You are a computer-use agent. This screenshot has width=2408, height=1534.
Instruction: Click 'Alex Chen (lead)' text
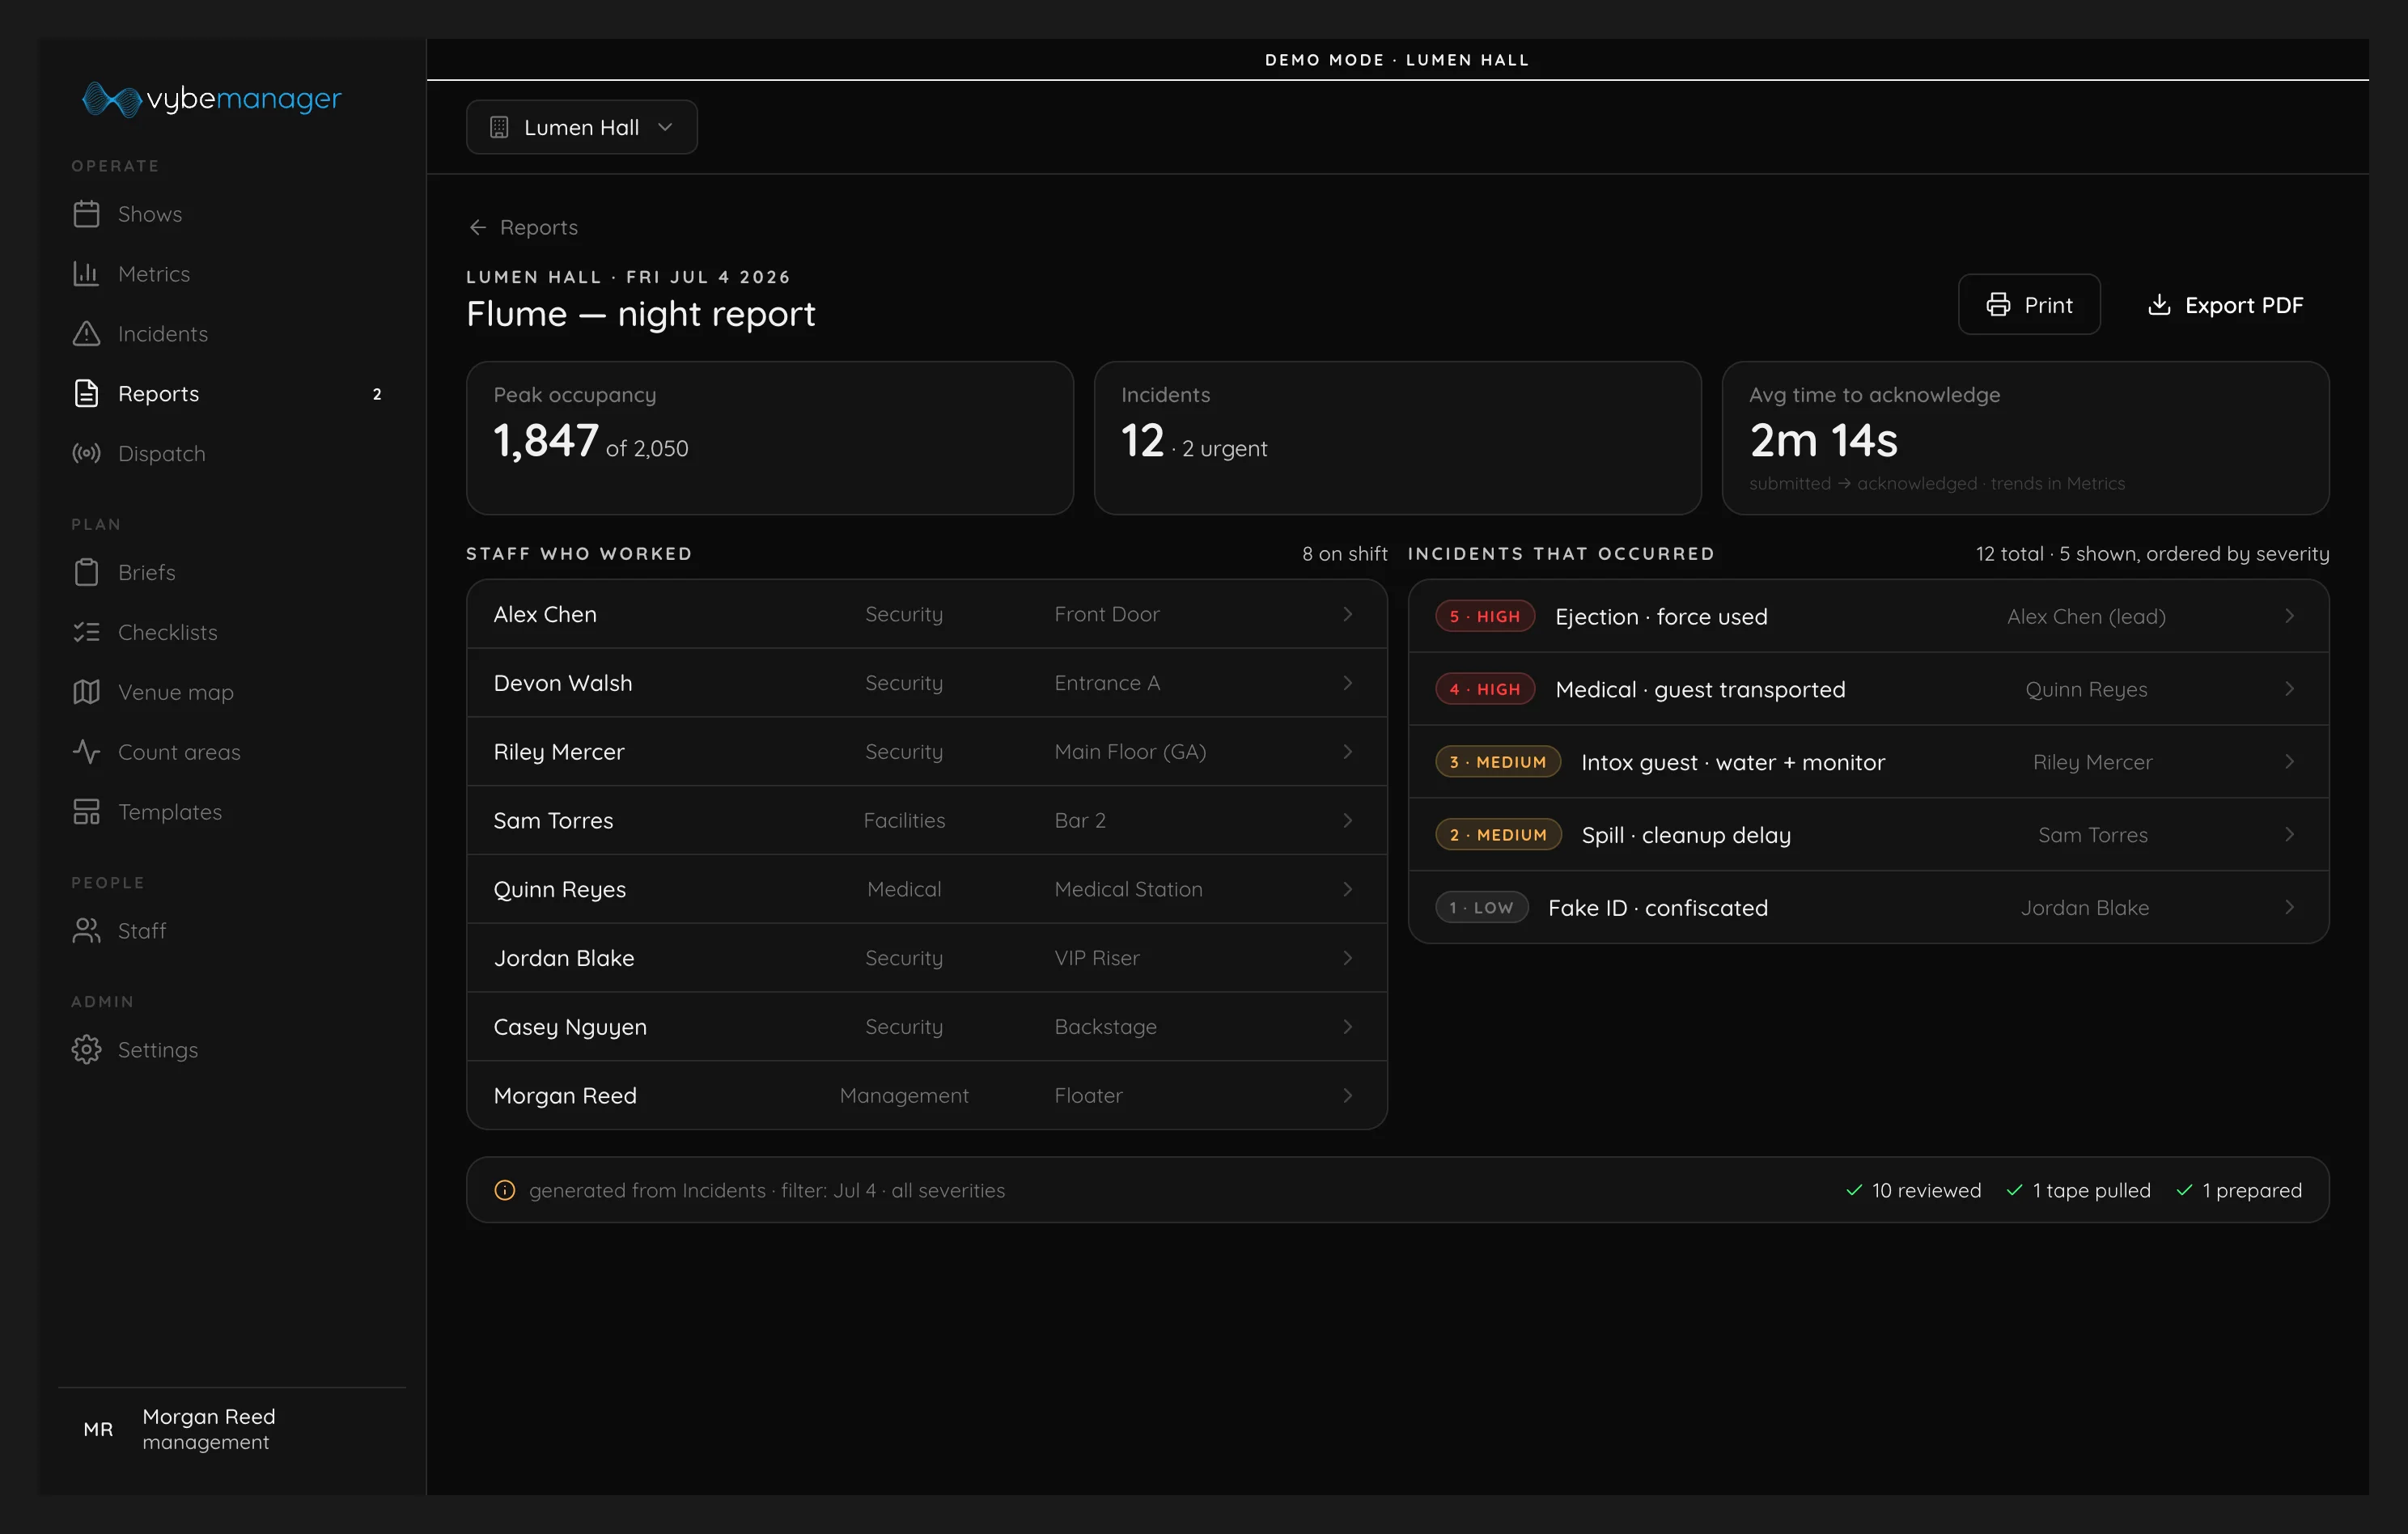pyautogui.click(x=2086, y=616)
